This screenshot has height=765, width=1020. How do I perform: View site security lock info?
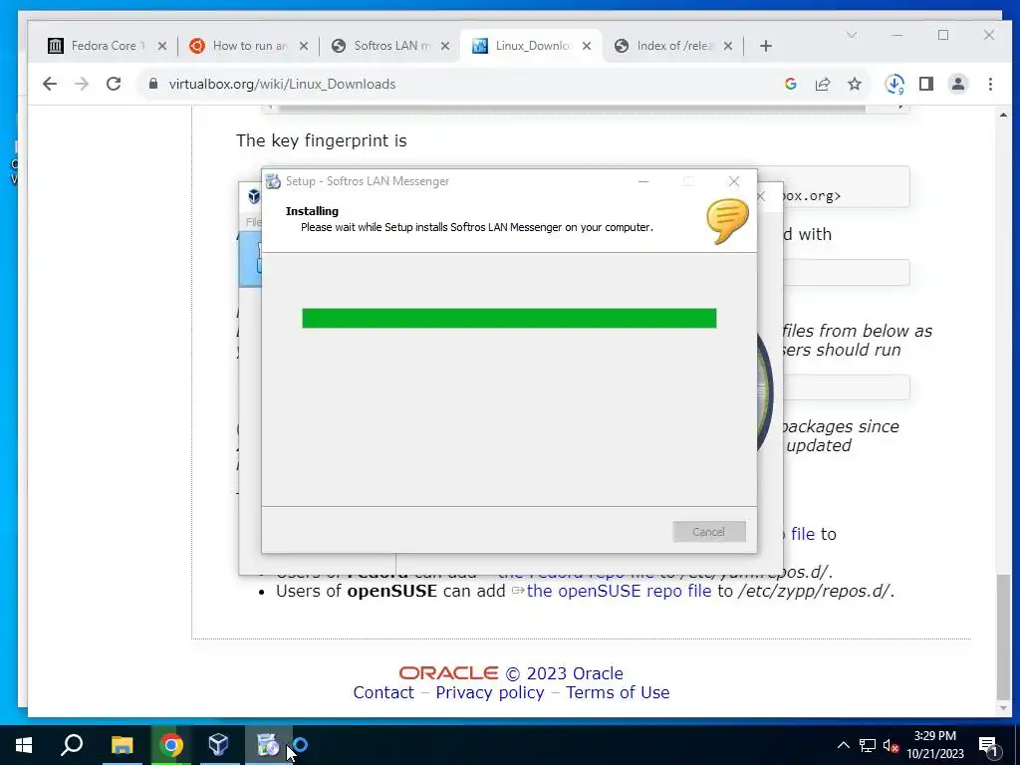(x=153, y=84)
